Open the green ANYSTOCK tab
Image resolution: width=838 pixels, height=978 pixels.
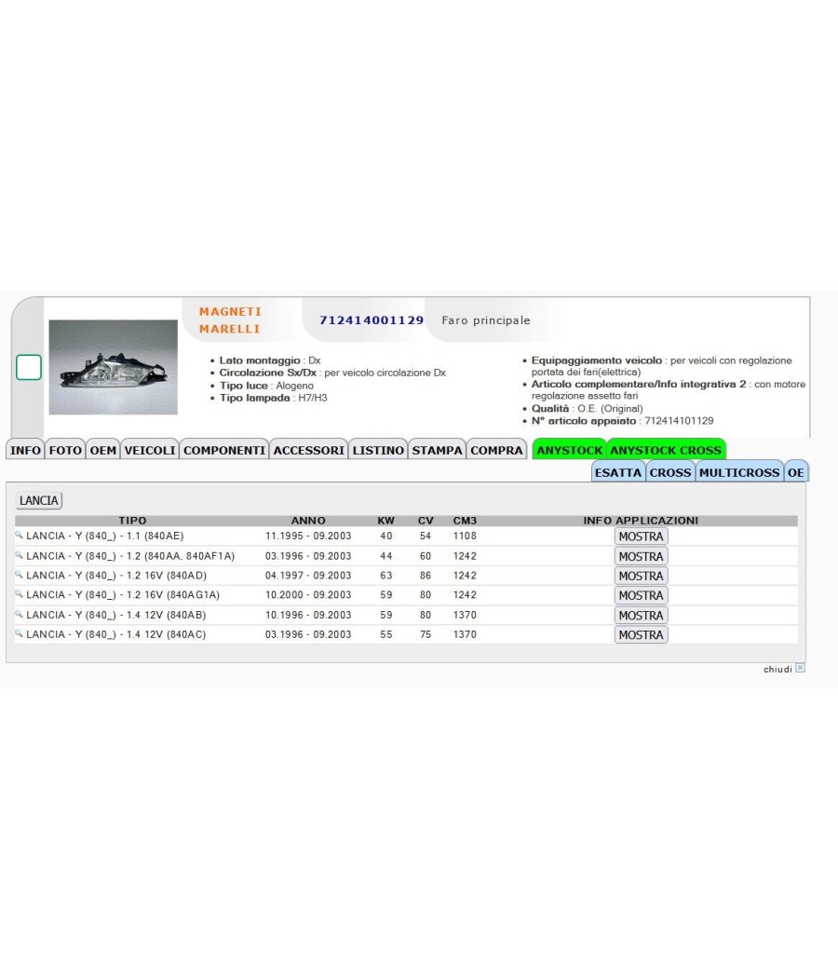click(x=569, y=450)
